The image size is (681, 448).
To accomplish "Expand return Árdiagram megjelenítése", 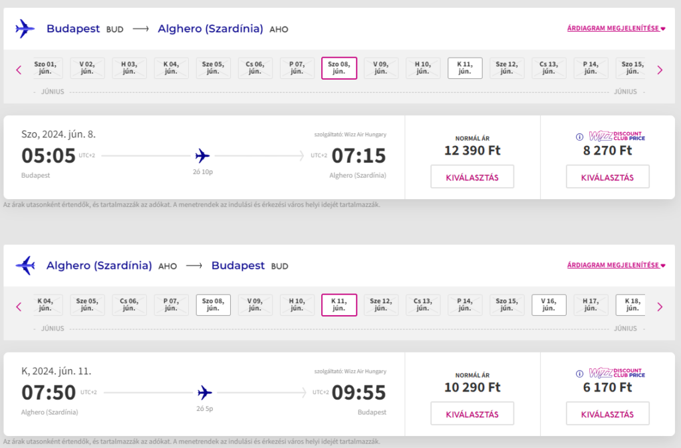I will tap(616, 265).
